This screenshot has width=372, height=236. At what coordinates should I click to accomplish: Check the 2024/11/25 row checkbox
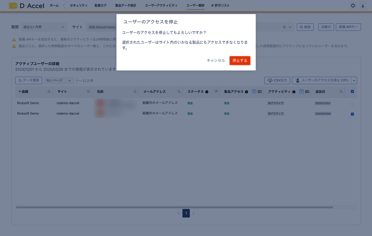[x=352, y=103]
